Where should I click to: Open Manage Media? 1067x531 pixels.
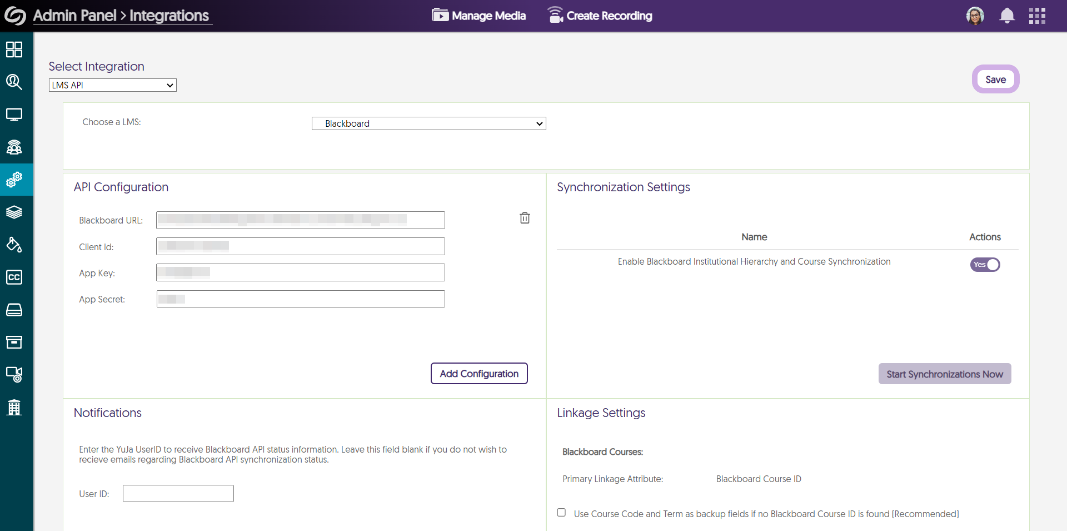(479, 16)
